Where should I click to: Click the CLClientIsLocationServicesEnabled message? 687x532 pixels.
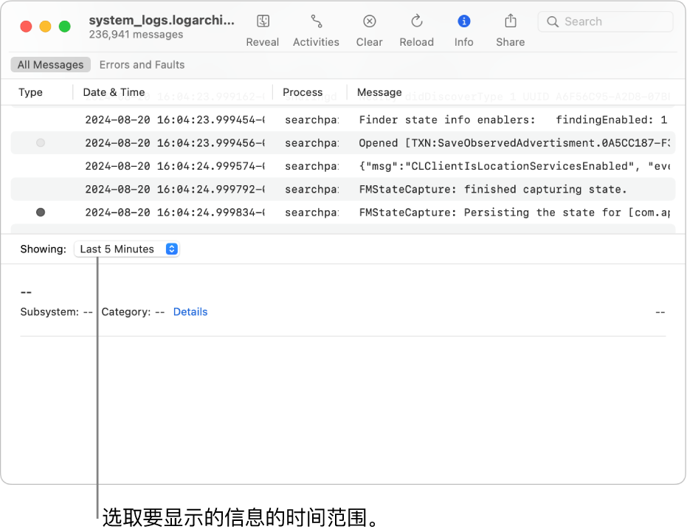515,167
